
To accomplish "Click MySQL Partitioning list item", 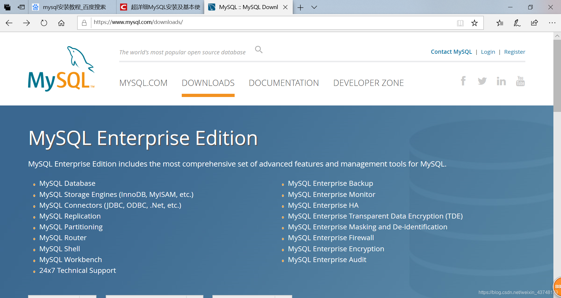I will [x=71, y=227].
